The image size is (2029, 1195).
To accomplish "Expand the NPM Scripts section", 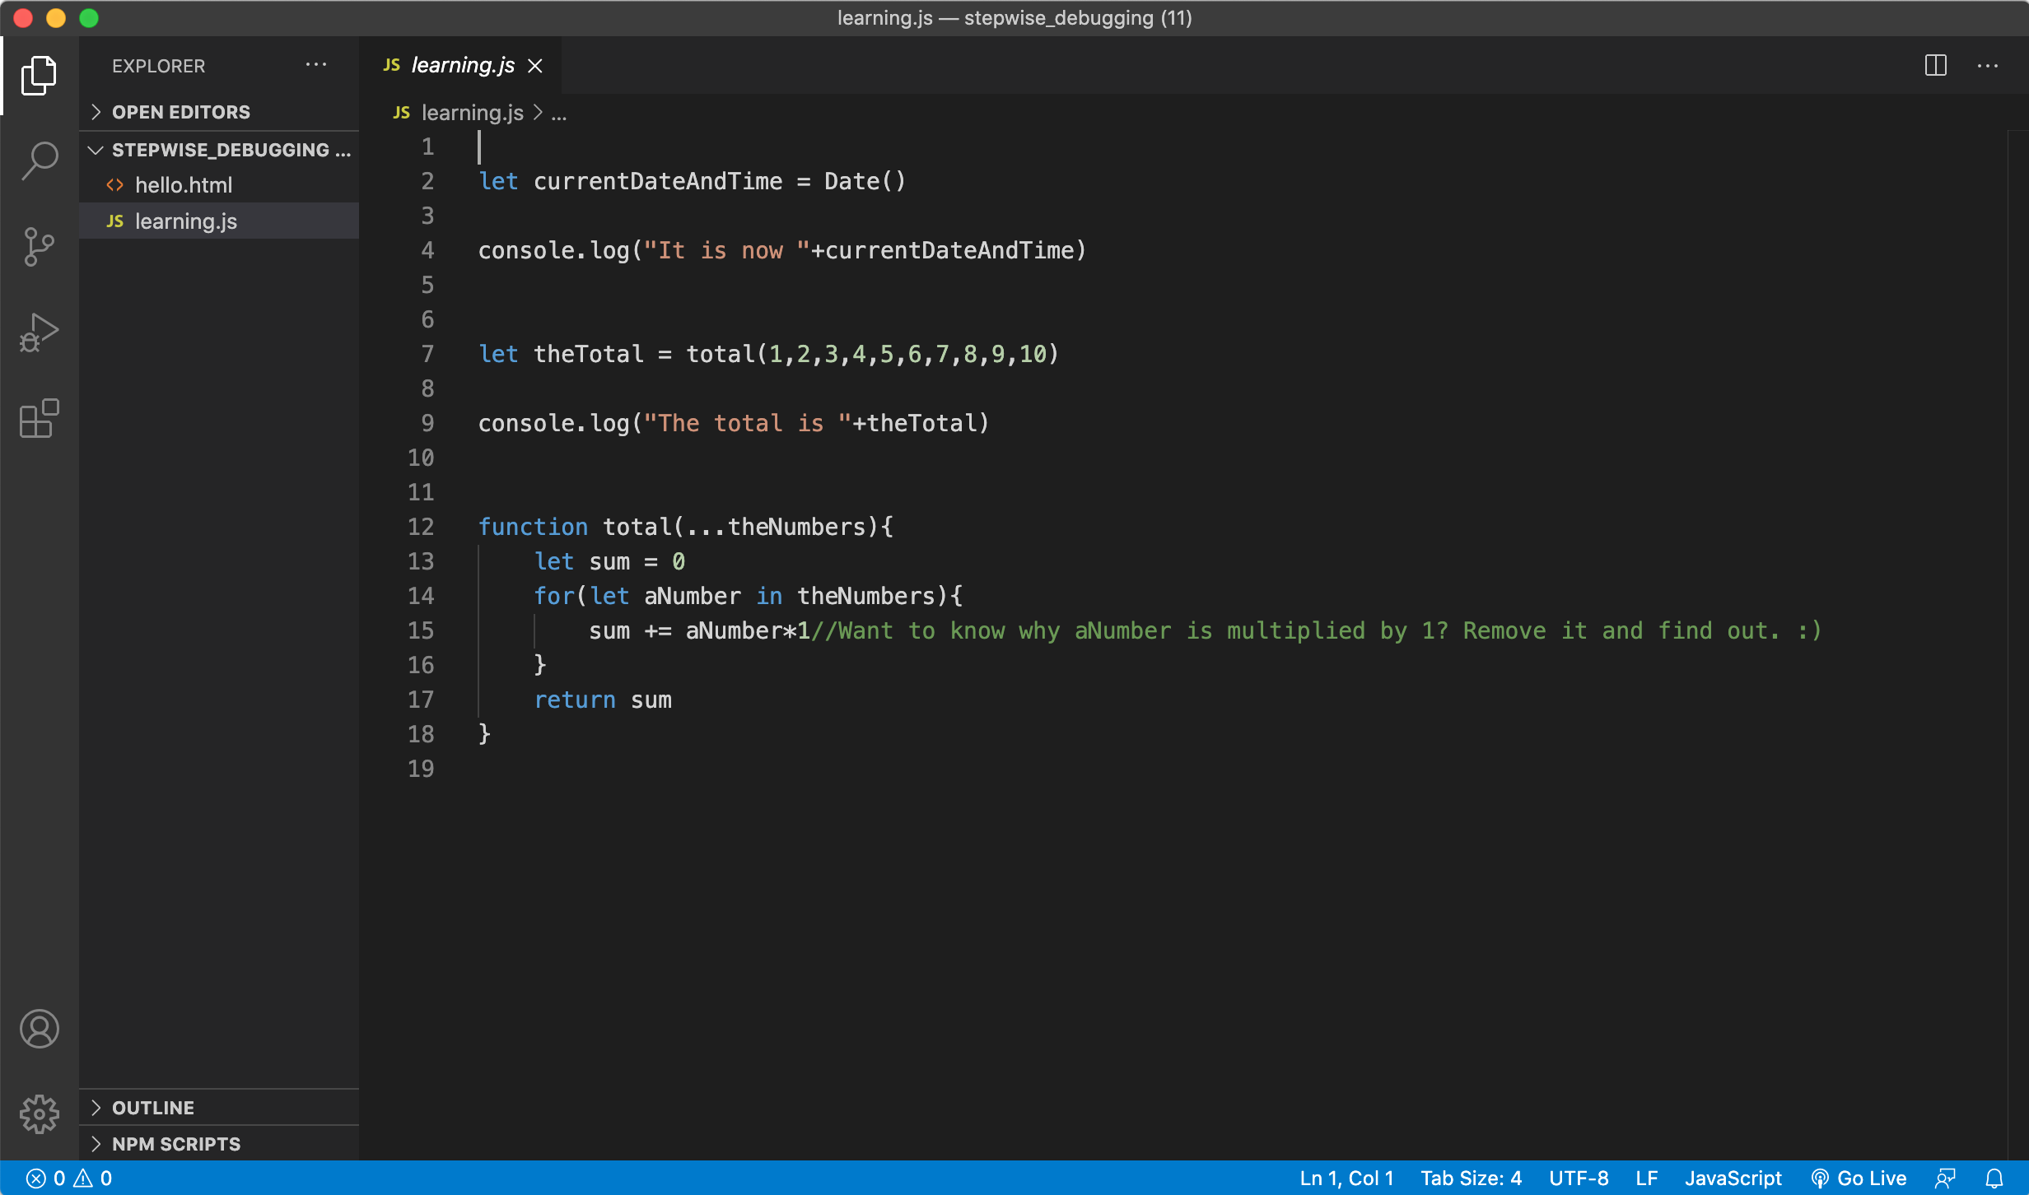I will [219, 1144].
